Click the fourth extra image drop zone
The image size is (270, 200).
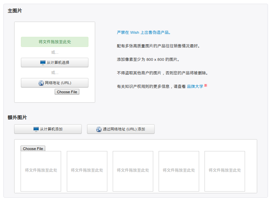click(179, 171)
